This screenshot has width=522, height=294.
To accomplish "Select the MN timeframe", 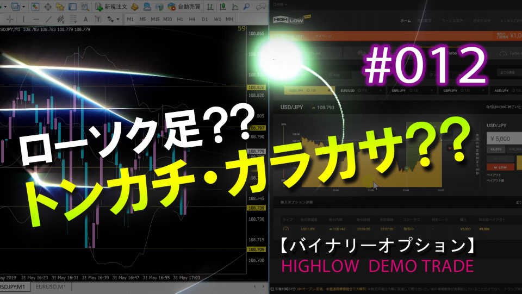I will tap(229, 19).
